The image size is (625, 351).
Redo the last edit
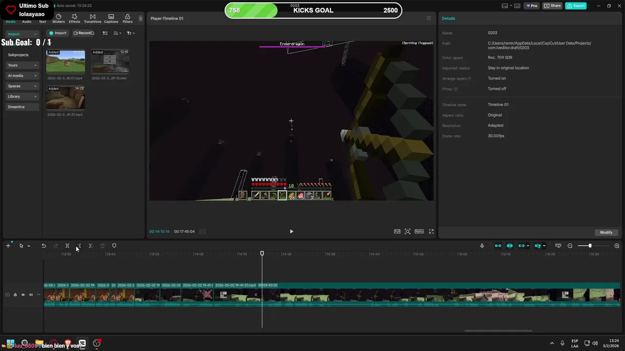point(56,246)
